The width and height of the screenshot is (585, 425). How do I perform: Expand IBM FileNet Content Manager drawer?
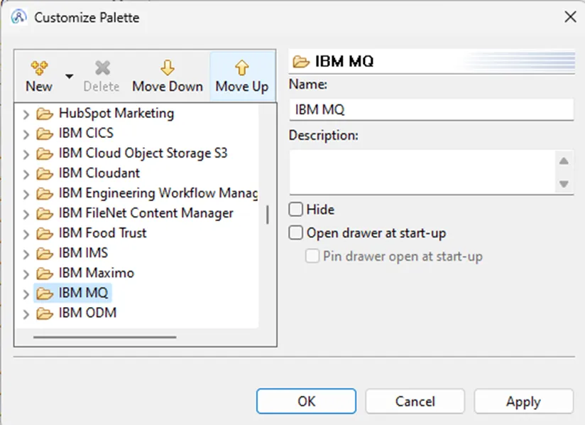coord(26,214)
